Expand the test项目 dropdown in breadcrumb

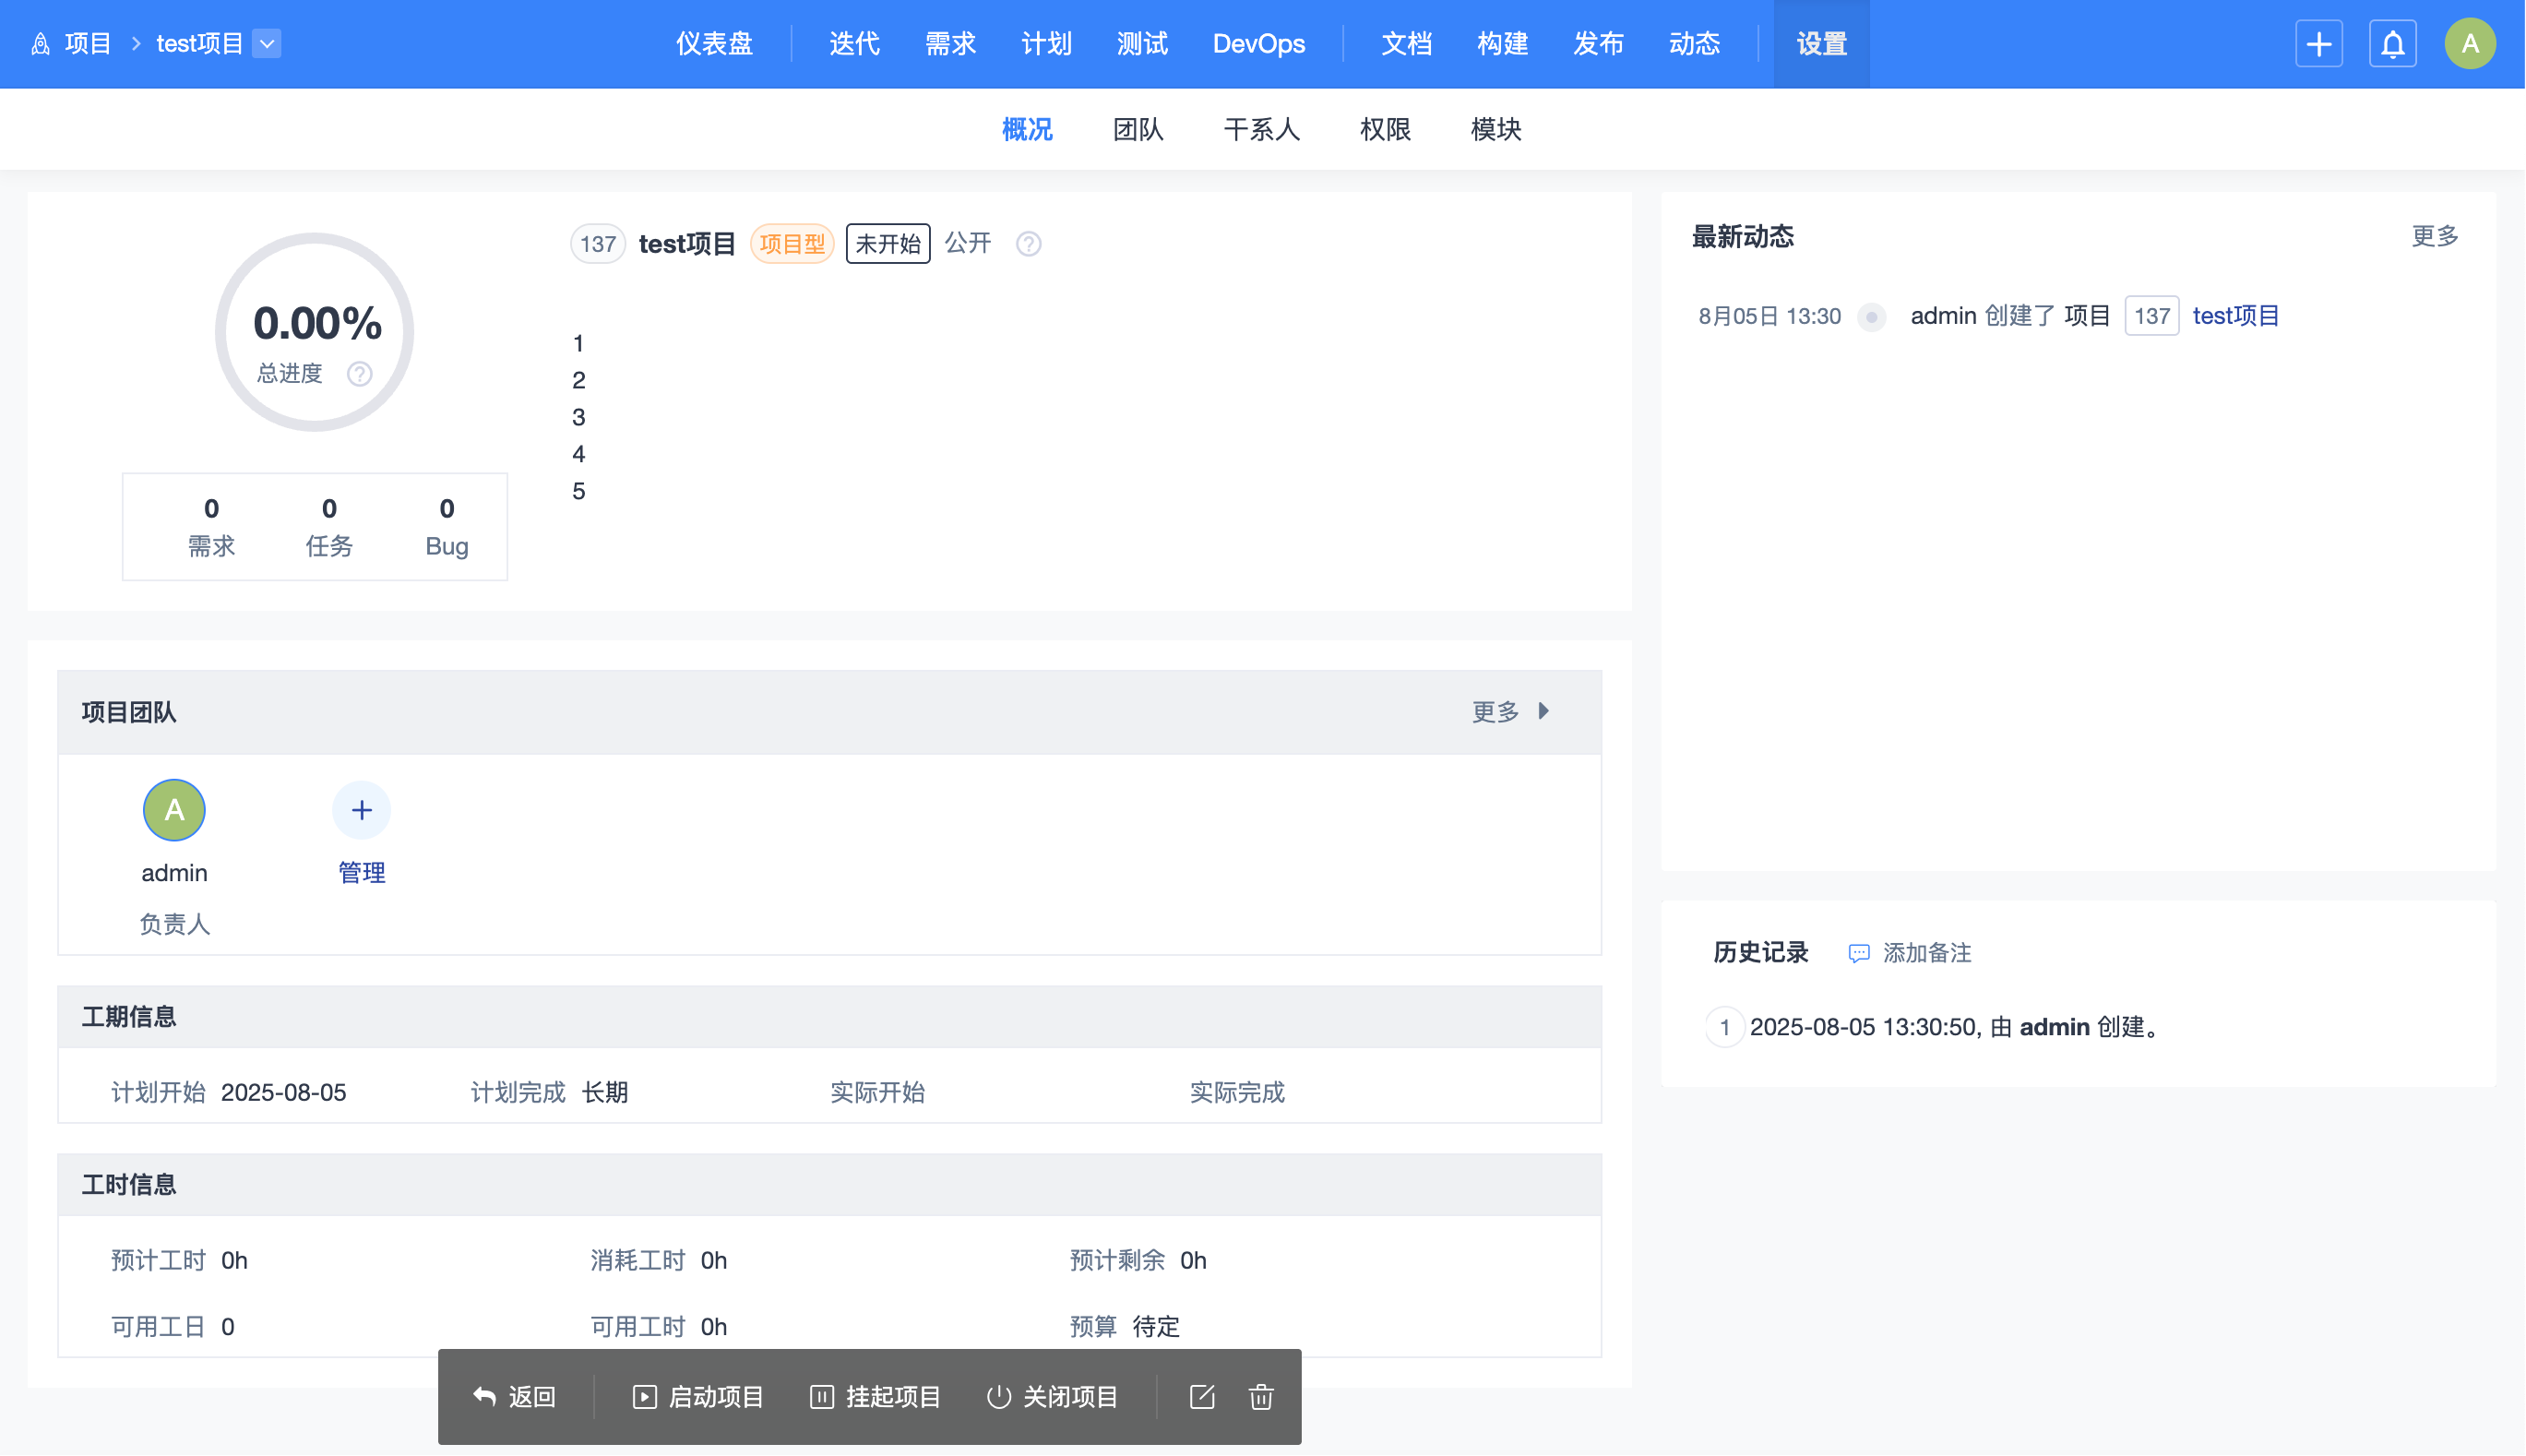tap(267, 44)
